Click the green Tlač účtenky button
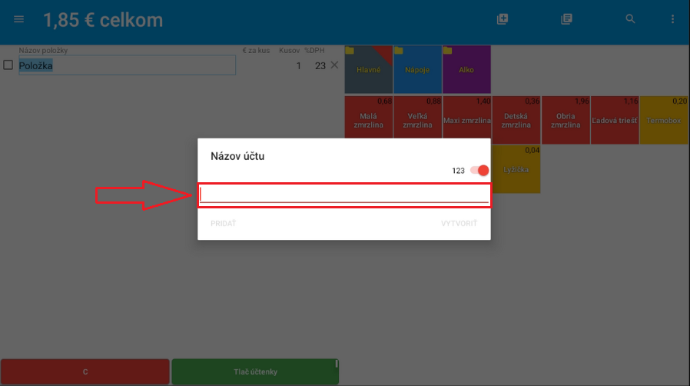 point(254,372)
